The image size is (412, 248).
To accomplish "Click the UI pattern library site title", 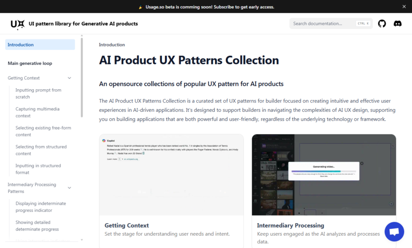I will [83, 23].
